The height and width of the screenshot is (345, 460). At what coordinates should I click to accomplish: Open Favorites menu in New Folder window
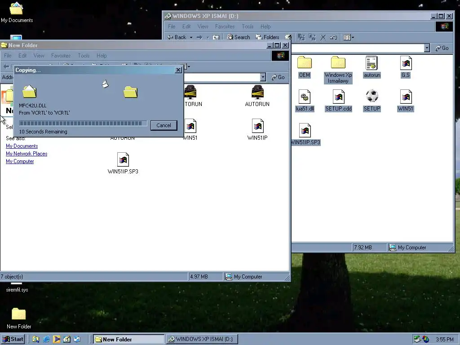pyautogui.click(x=61, y=55)
